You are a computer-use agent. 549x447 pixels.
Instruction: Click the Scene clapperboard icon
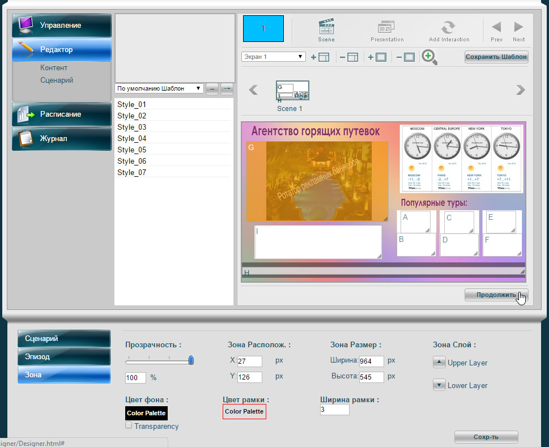coord(326,27)
